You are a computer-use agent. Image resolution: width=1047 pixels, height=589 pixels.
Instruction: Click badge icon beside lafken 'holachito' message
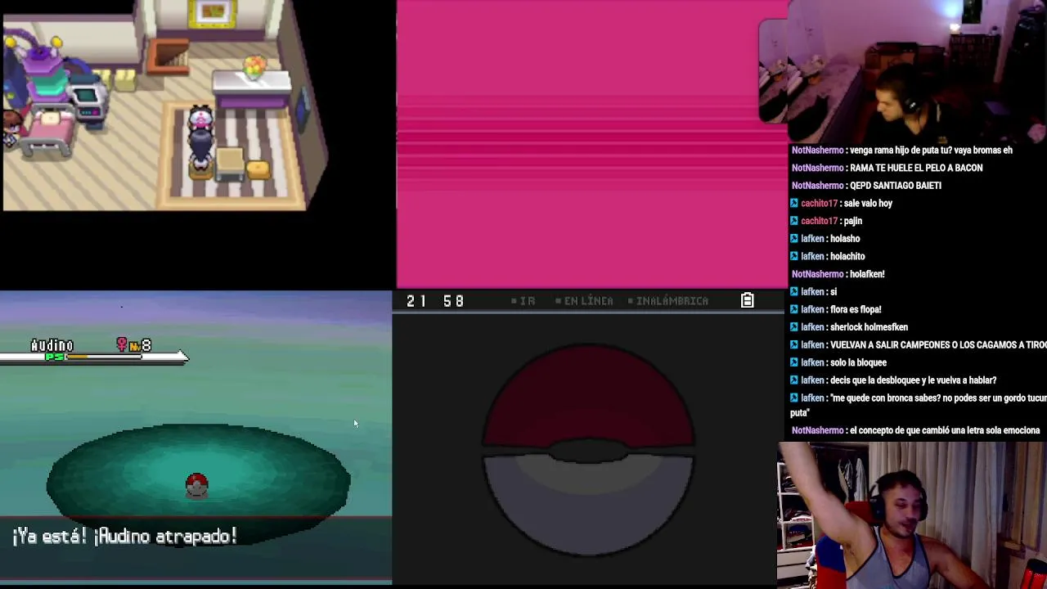pos(795,256)
